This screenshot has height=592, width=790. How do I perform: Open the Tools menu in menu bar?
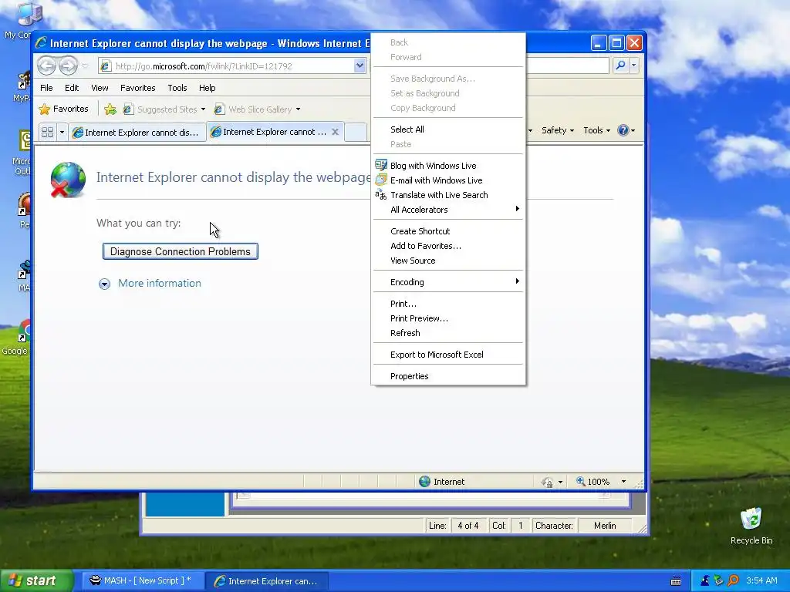tap(177, 88)
